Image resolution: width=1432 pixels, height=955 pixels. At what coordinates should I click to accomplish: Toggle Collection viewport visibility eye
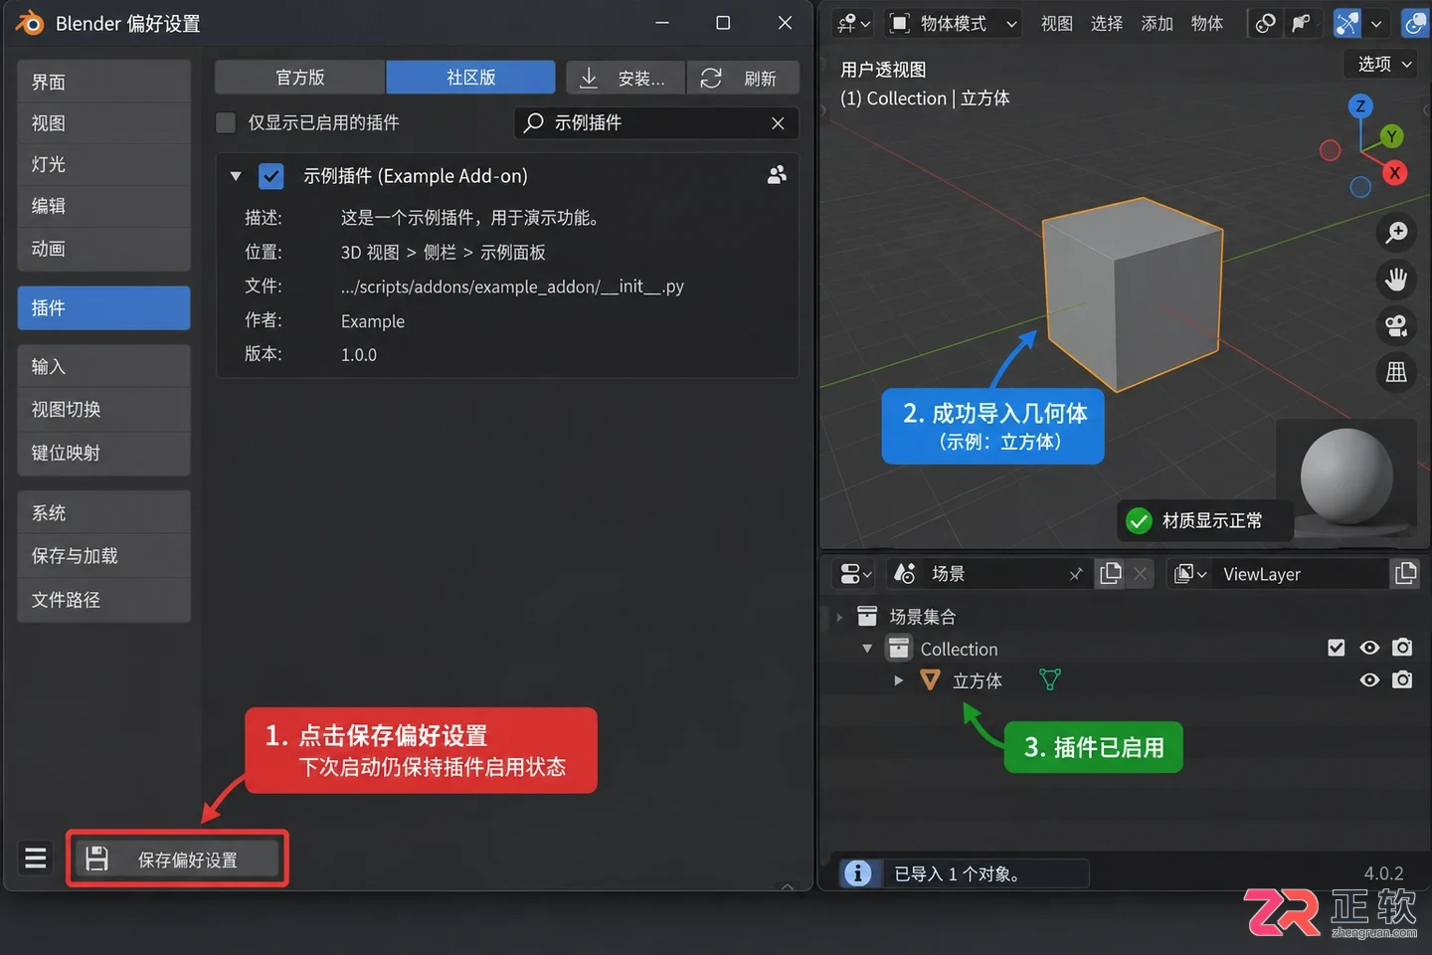[x=1369, y=648]
